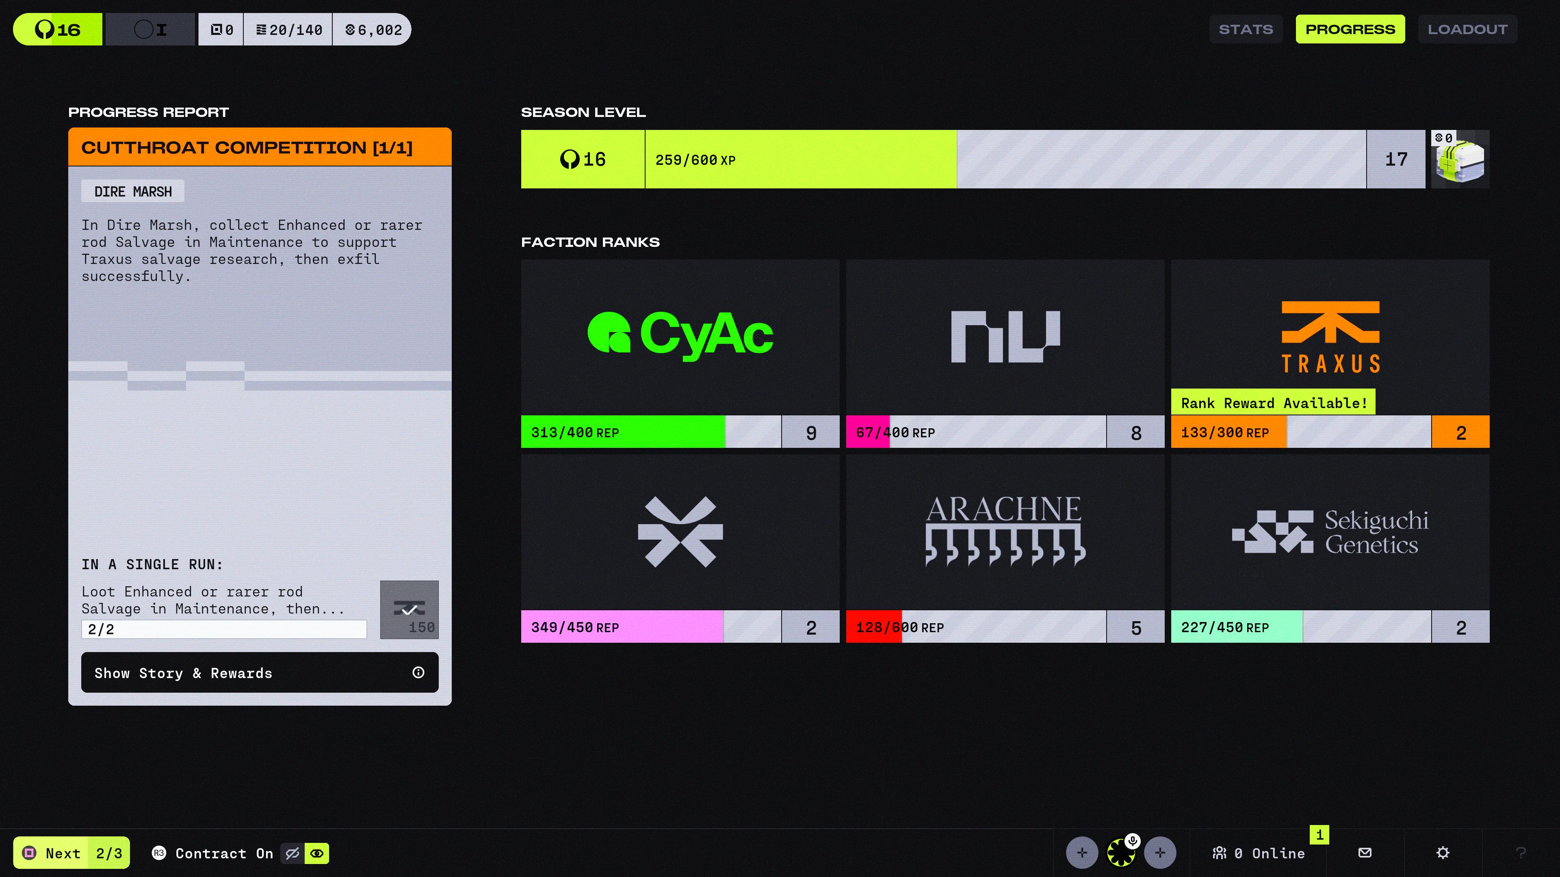Click the completed objective checkmark box
1560x877 pixels.
pyautogui.click(x=409, y=609)
